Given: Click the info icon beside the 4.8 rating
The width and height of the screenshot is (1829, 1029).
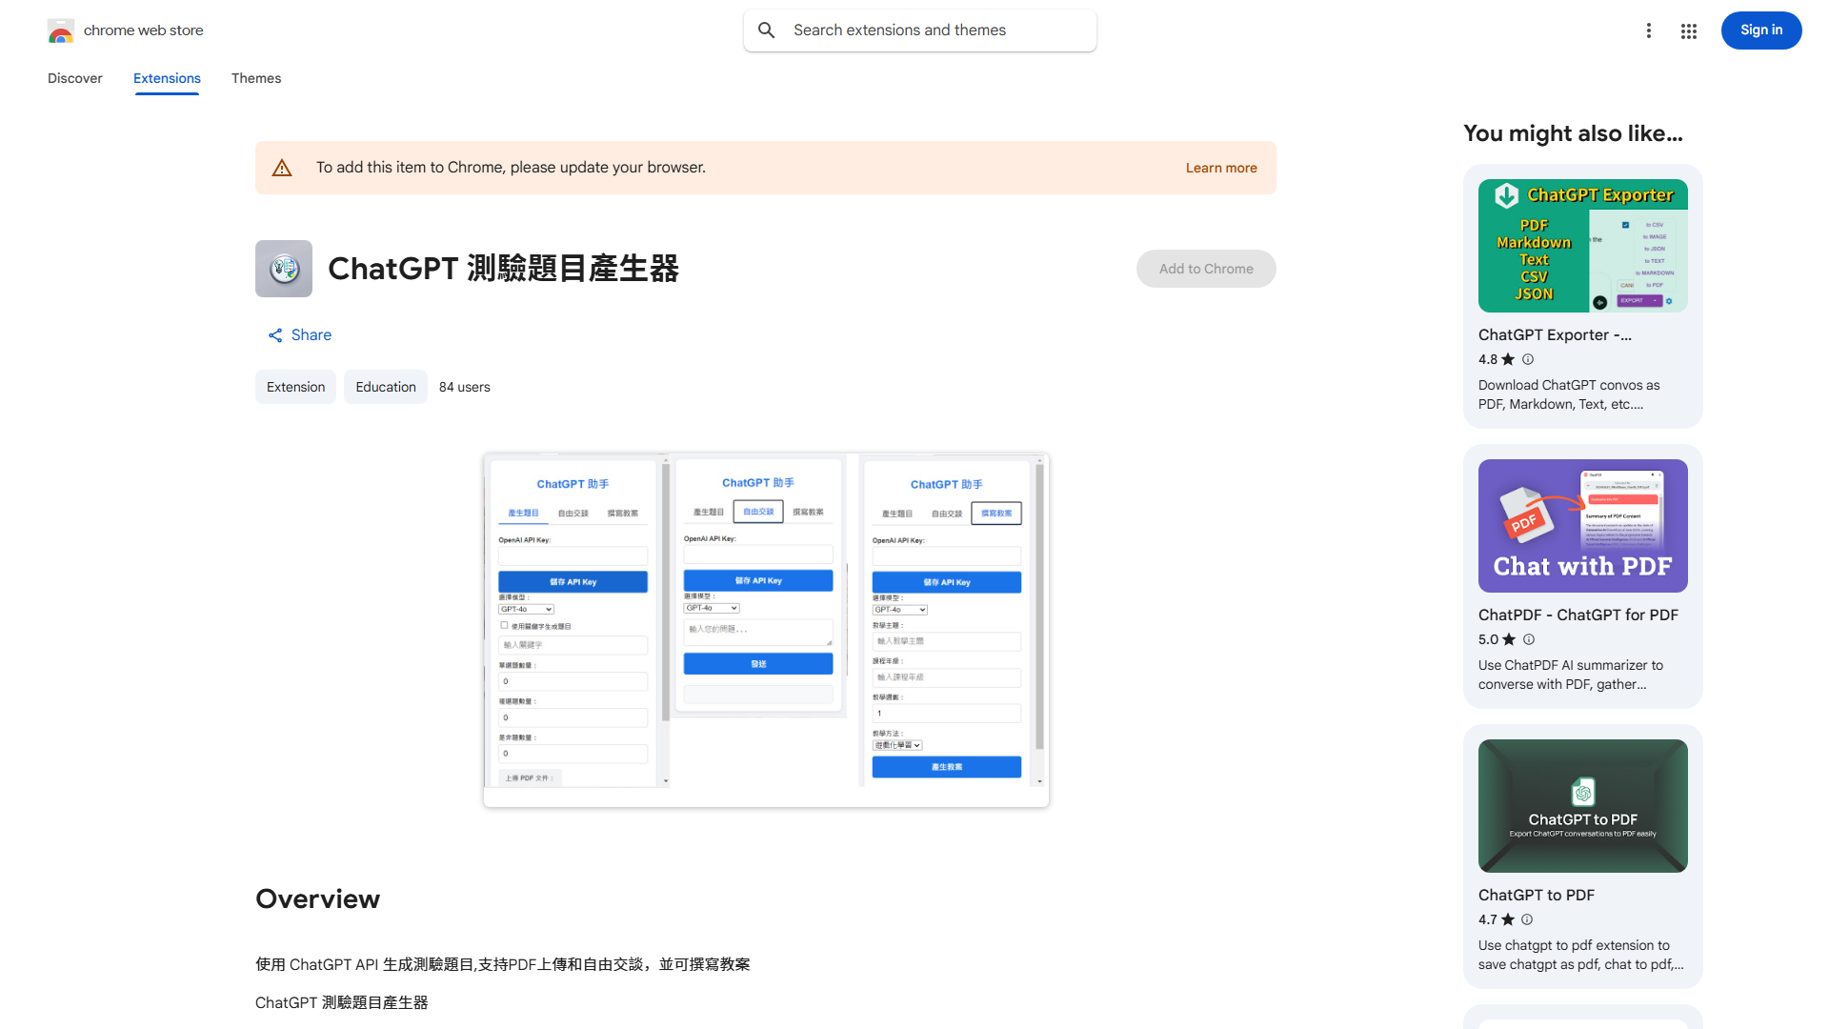Looking at the screenshot, I should 1527,359.
